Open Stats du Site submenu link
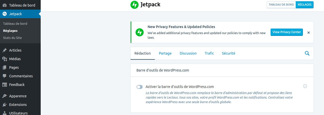 coord(12,38)
